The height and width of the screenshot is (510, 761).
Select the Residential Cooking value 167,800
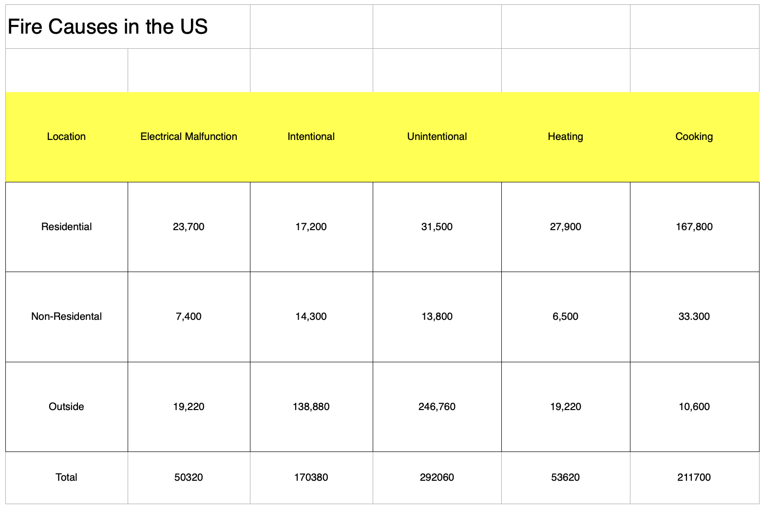(694, 227)
